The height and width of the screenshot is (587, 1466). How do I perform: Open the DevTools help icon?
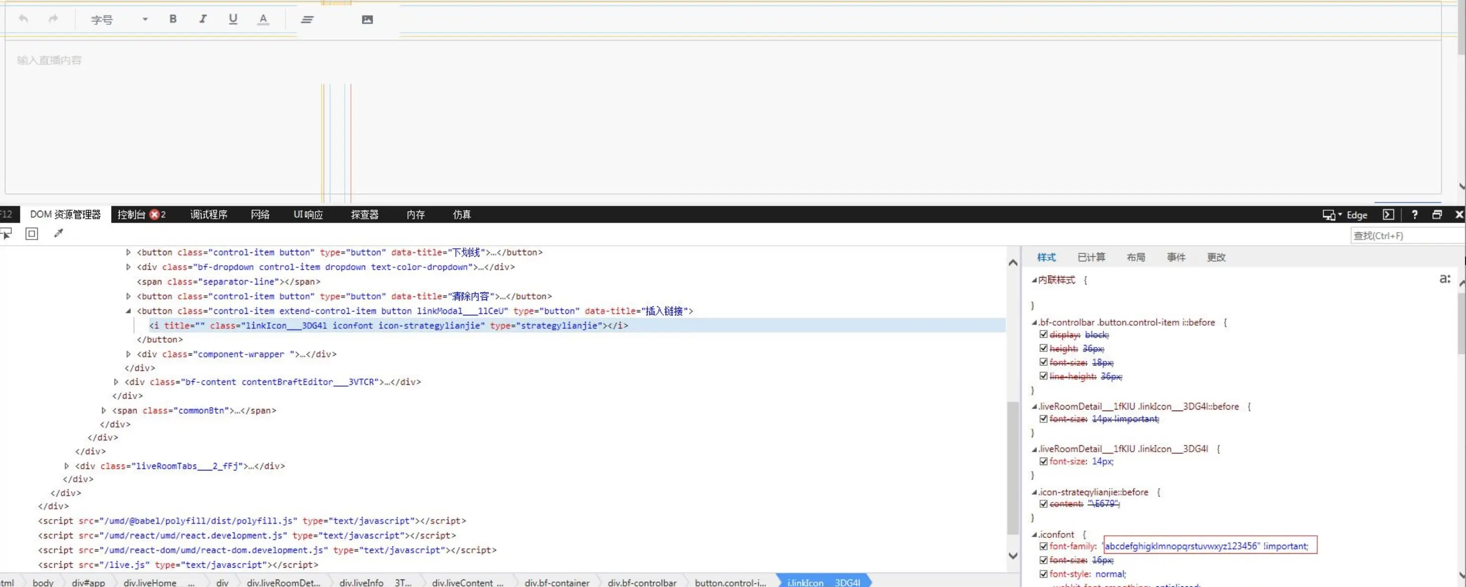click(x=1414, y=215)
